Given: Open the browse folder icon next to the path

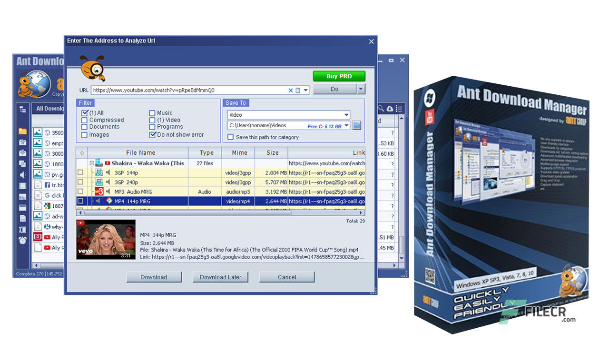Looking at the screenshot, I should coord(358,125).
